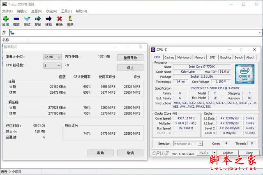Close the benchmark dialog window
263x175 pixels.
pyautogui.click(x=141, y=47)
